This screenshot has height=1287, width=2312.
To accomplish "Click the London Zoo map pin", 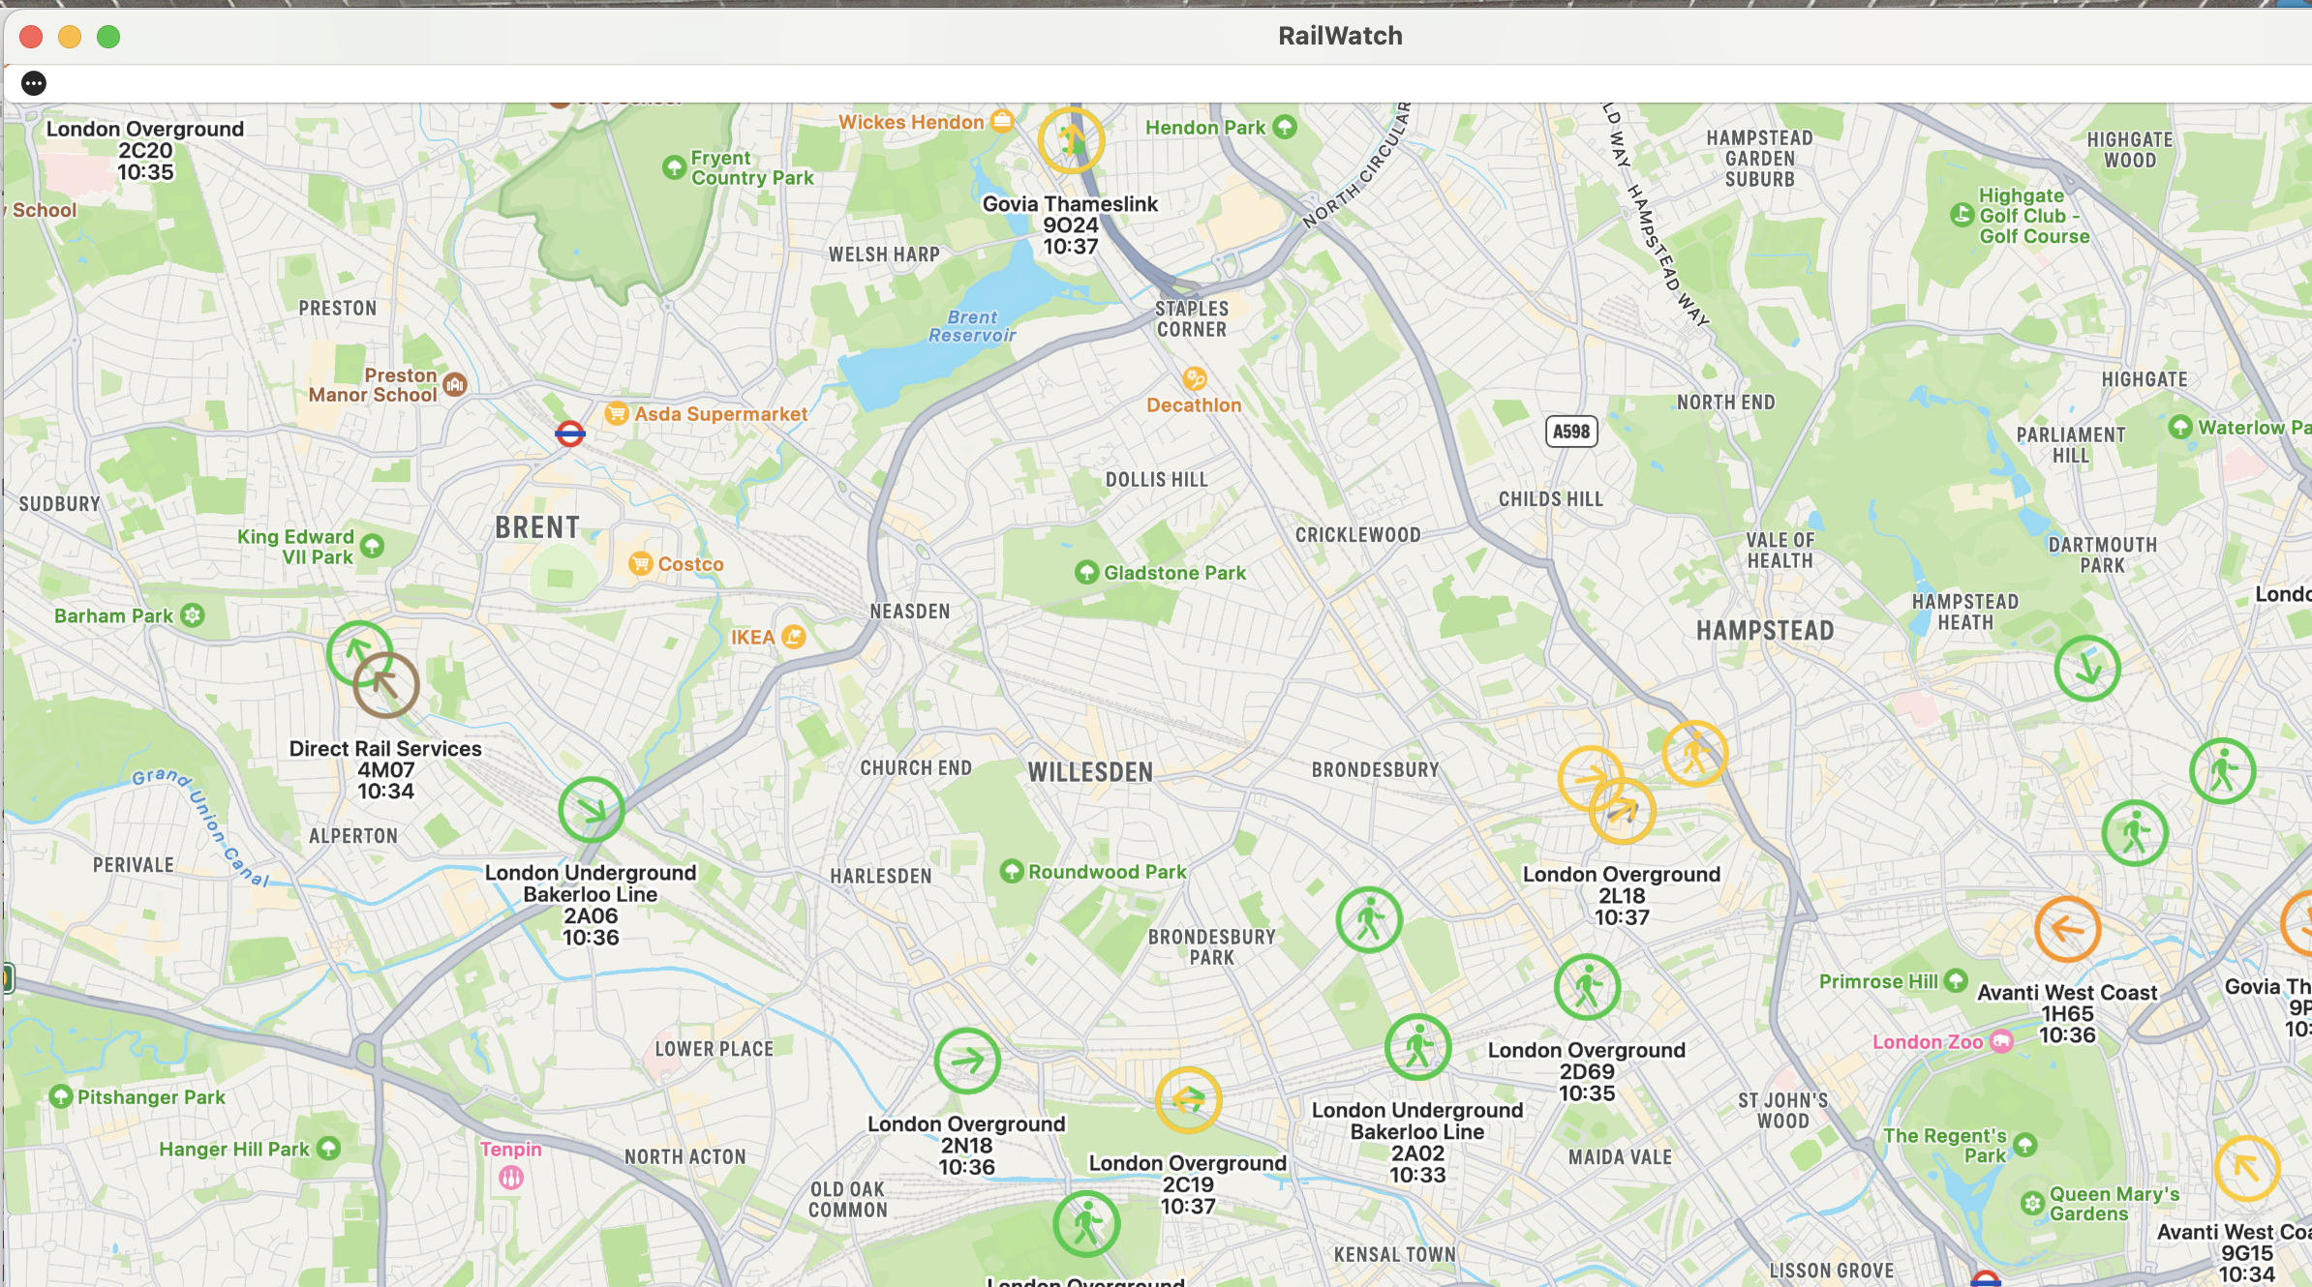I will click(x=2001, y=1042).
